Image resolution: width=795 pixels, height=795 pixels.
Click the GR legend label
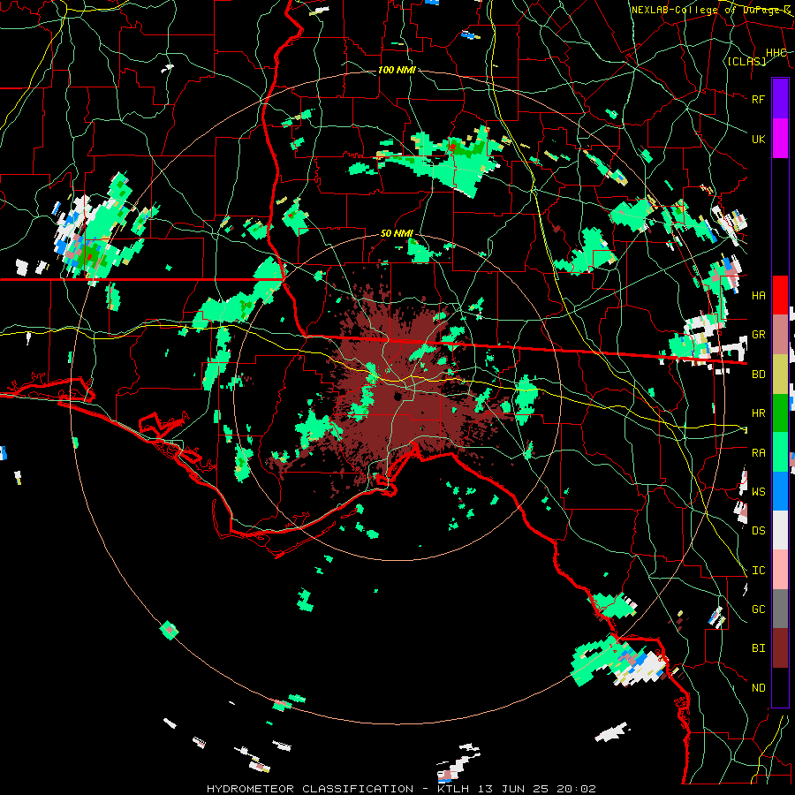(x=758, y=335)
